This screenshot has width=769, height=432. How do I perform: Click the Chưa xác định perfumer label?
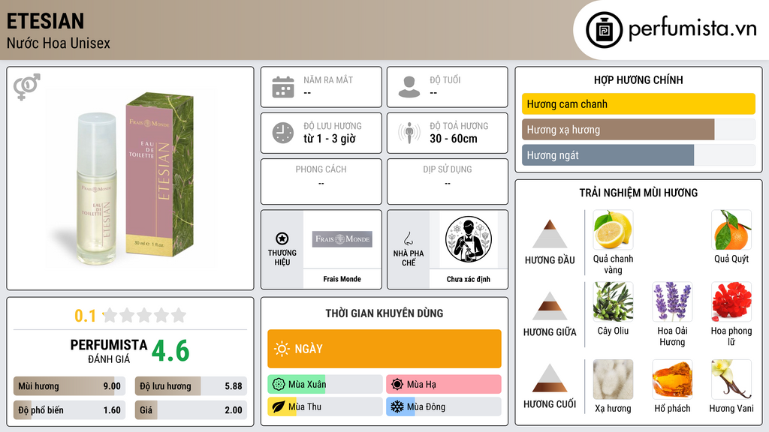469,279
